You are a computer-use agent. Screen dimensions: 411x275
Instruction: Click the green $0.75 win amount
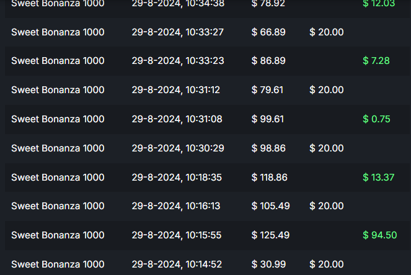point(376,119)
